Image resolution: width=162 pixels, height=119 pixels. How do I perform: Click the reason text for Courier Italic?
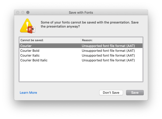pos(108,56)
